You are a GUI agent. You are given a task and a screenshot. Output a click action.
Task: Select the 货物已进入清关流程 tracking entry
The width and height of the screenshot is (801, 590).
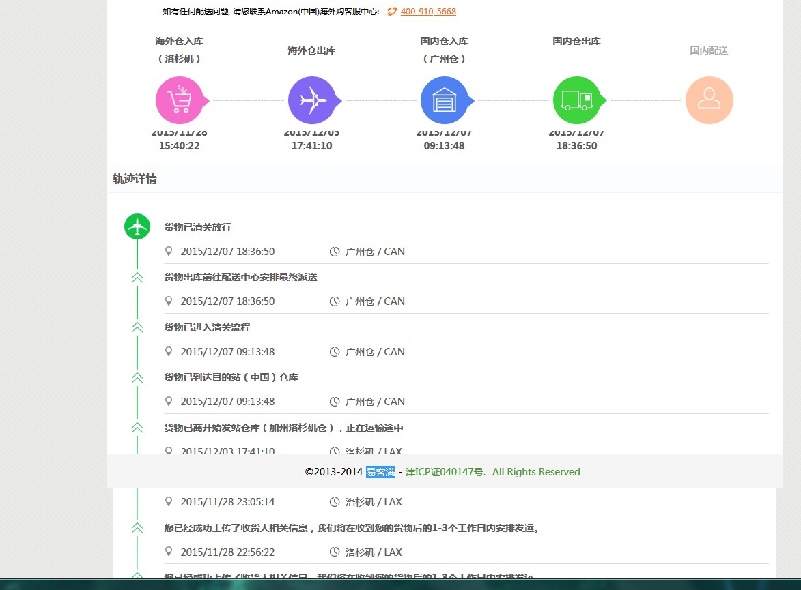click(207, 327)
